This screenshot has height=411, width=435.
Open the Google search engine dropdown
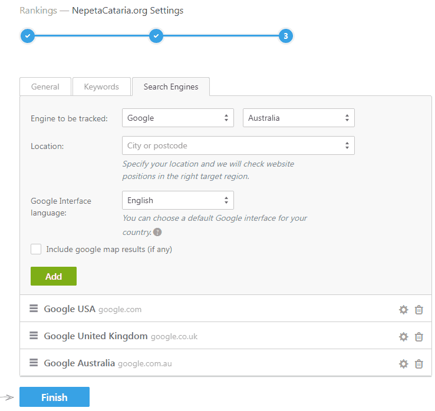pos(177,118)
